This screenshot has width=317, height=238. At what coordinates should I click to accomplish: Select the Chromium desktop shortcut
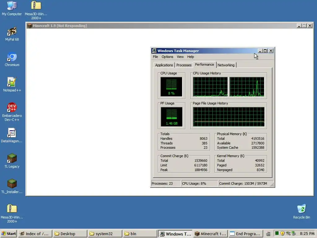pos(12,59)
